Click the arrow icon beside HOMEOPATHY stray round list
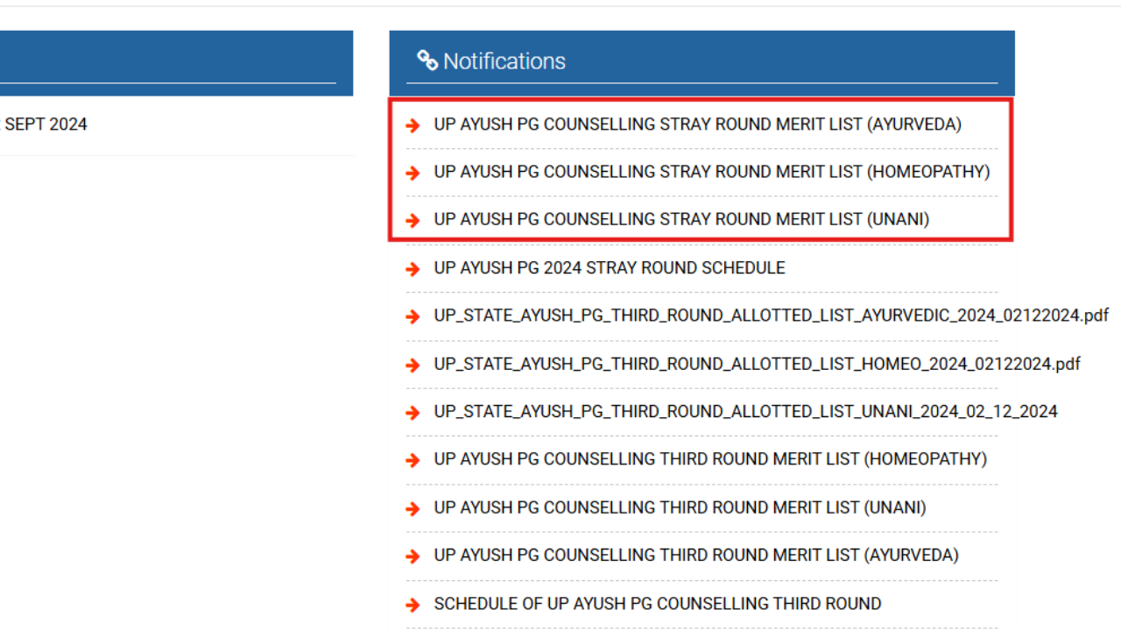 click(412, 173)
